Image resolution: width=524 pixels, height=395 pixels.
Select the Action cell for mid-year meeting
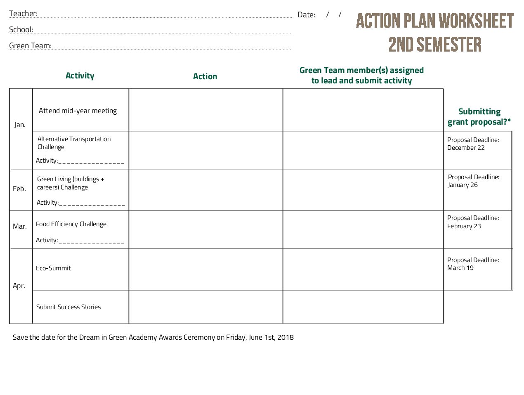coord(206,110)
